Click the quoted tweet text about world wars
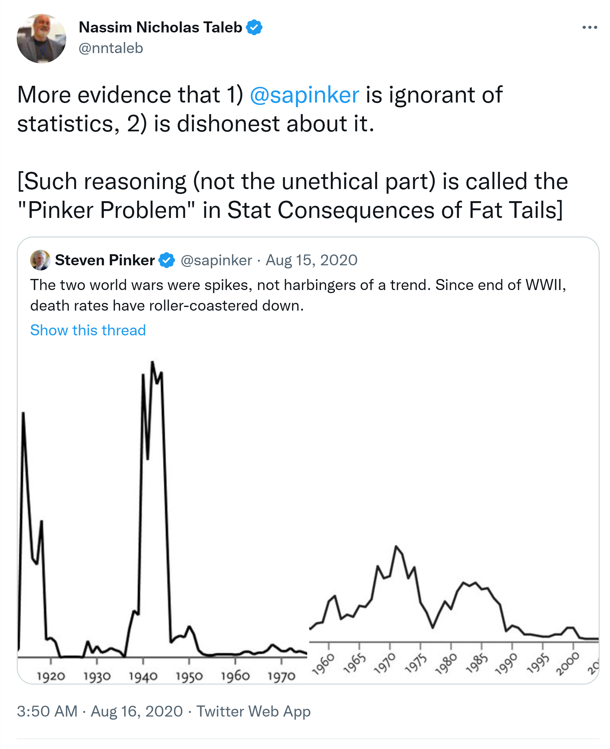The width and height of the screenshot is (610, 749). click(x=298, y=295)
